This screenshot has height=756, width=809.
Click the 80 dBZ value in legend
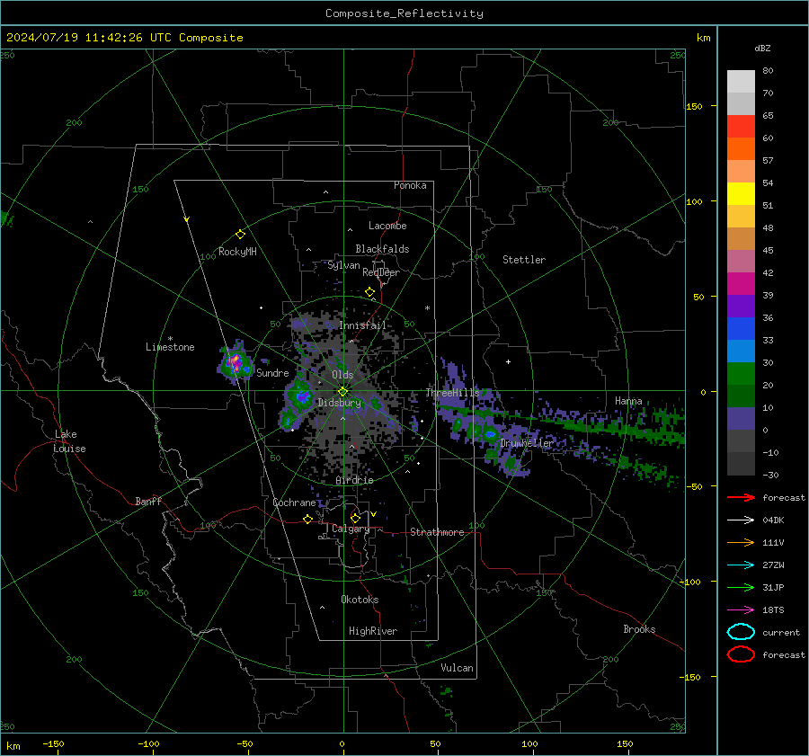768,71
